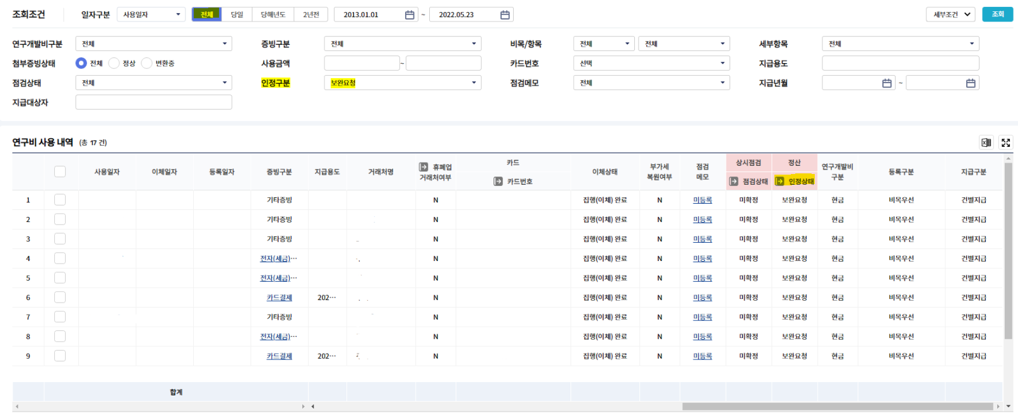
Task: Open the 점검메모 dropdown
Action: 651,83
